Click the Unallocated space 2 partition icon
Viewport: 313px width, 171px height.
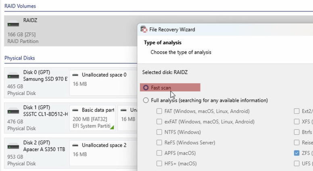click(x=75, y=145)
